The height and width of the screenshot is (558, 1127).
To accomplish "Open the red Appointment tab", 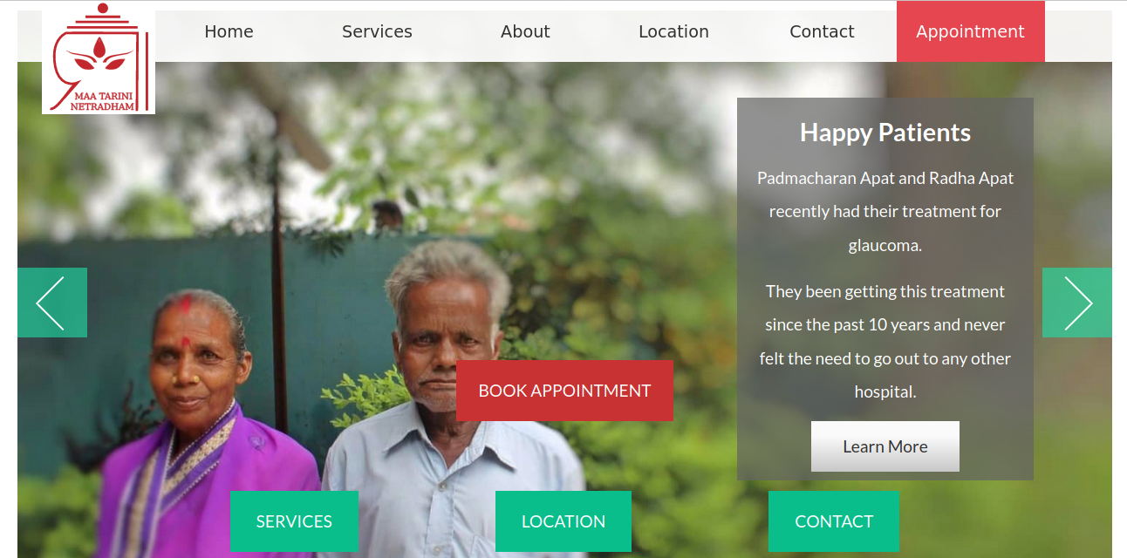I will [x=971, y=31].
